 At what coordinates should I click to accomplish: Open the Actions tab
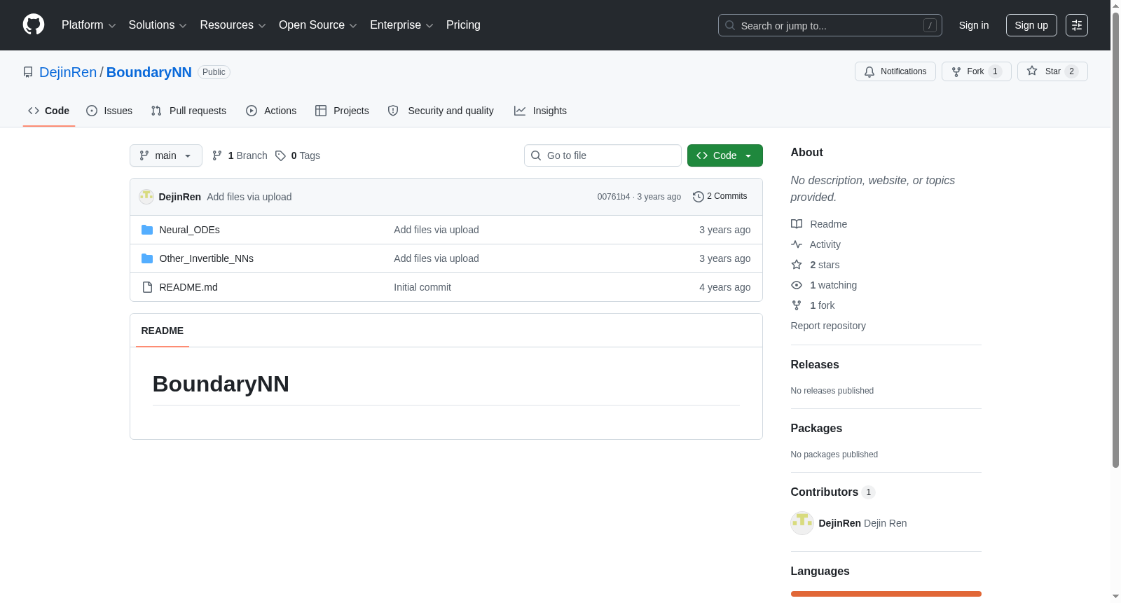point(271,111)
